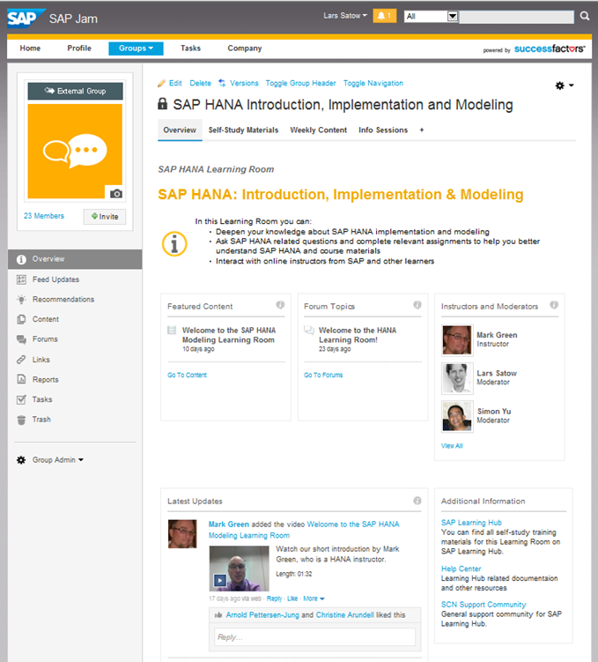This screenshot has width=598, height=662.
Task: Click the Reply input field
Action: [x=314, y=637]
